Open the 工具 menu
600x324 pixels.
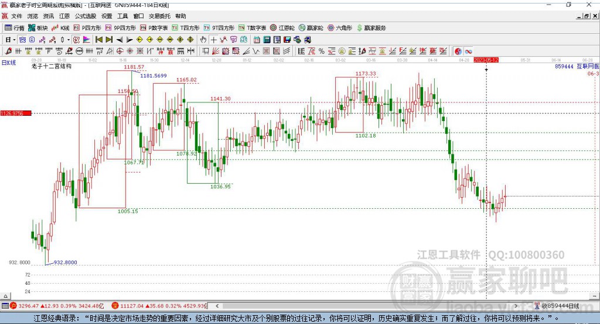click(122, 16)
